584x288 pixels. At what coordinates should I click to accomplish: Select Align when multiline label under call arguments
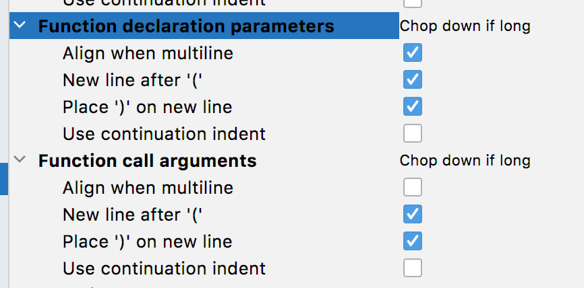[x=148, y=188]
